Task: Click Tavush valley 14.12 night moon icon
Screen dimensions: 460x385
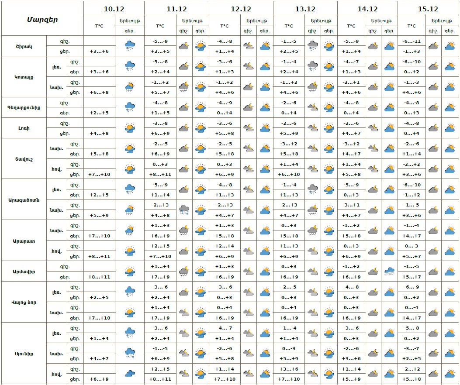Action: tap(373, 169)
